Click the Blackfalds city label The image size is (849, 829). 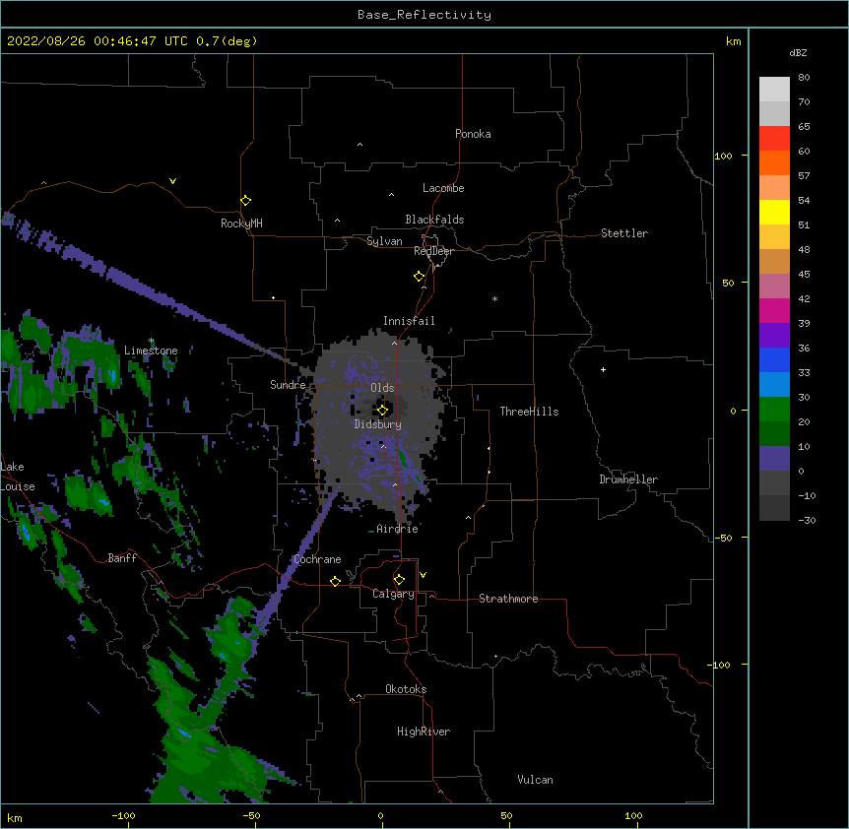[434, 220]
